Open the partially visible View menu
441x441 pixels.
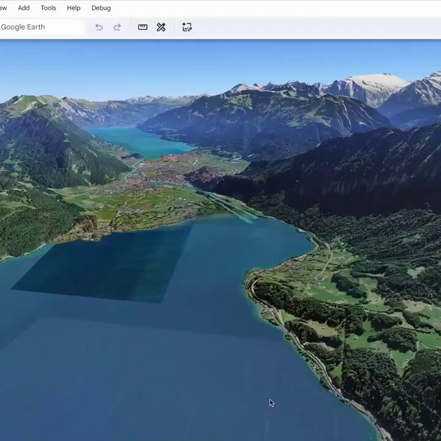[x=3, y=8]
